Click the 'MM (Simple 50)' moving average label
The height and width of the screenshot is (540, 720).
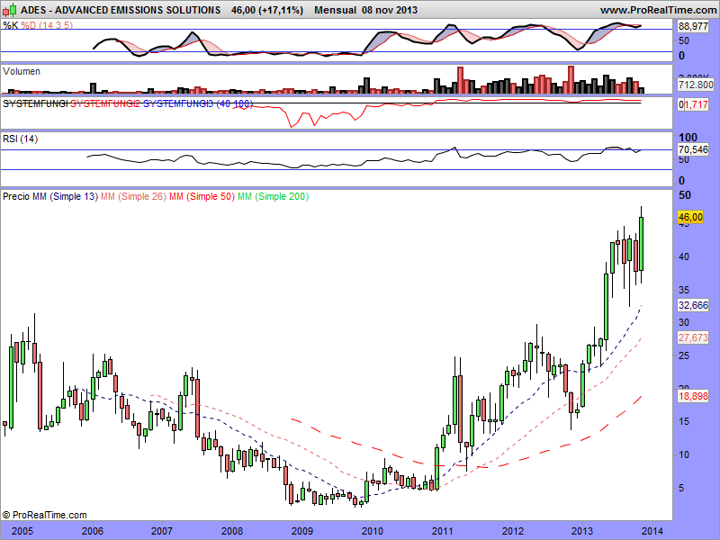point(202,196)
